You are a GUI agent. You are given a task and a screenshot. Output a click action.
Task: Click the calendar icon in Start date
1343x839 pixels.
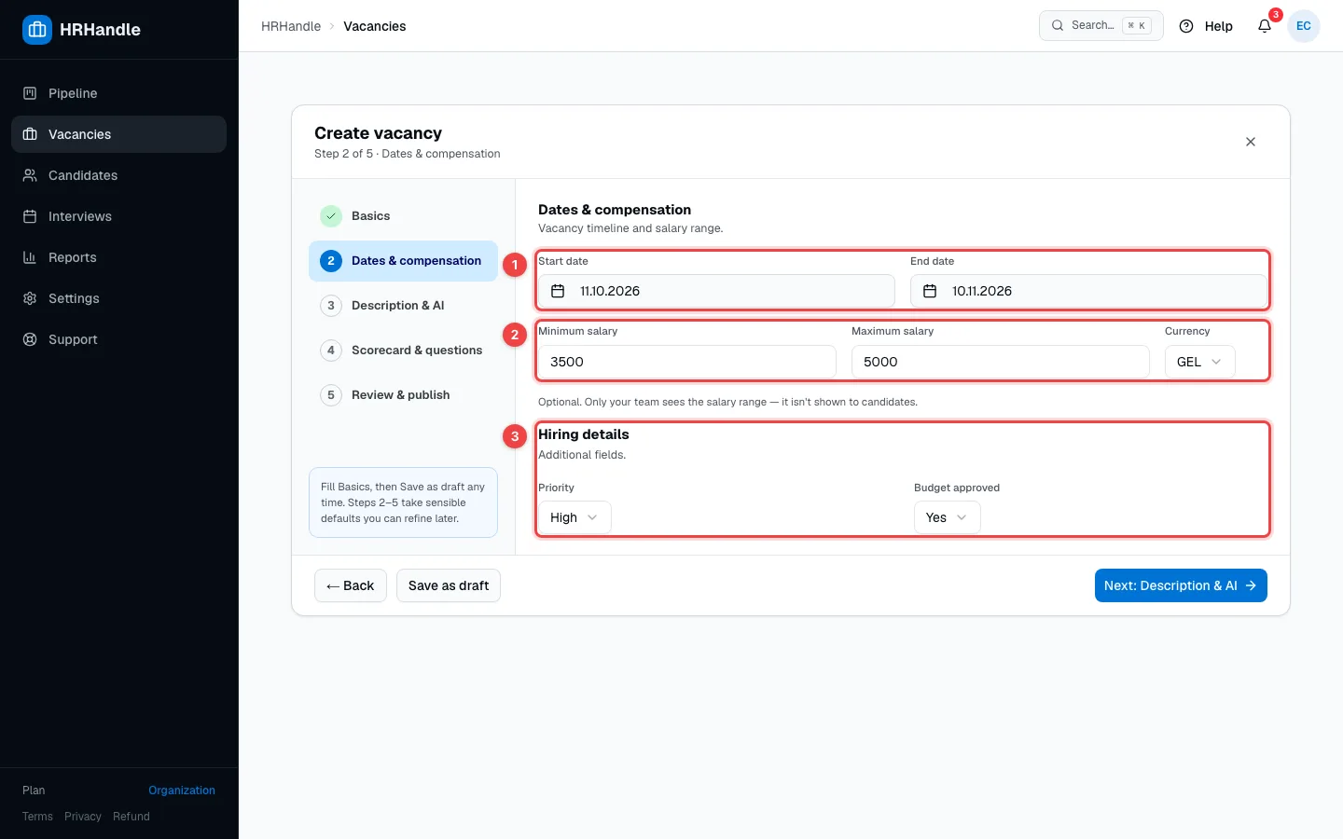(x=558, y=291)
